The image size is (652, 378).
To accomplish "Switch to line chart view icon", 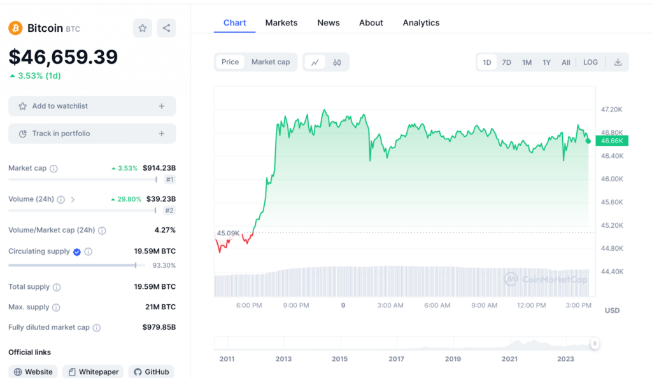I will click(x=315, y=62).
